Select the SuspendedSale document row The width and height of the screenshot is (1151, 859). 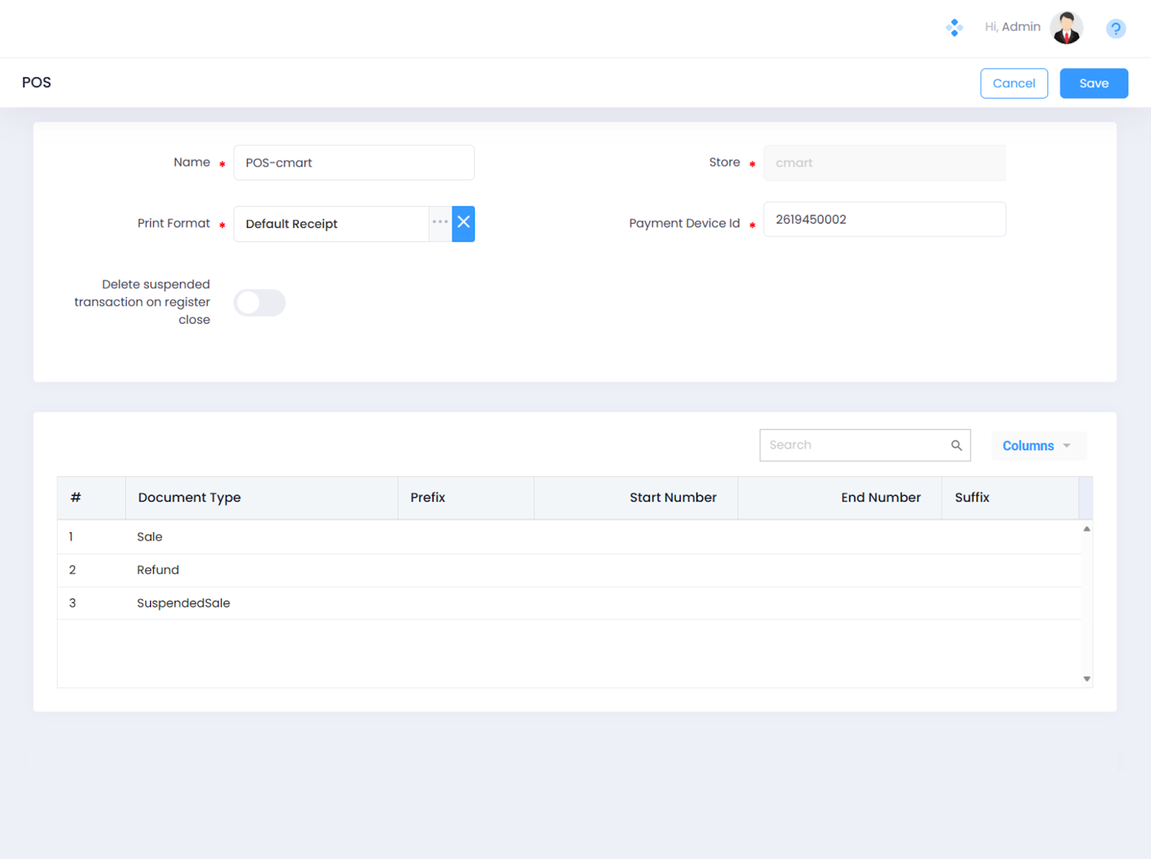(183, 603)
